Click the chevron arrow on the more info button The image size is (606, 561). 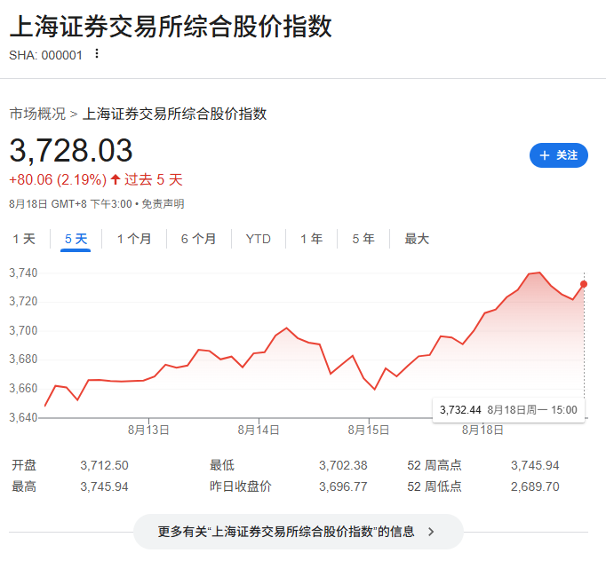[431, 532]
